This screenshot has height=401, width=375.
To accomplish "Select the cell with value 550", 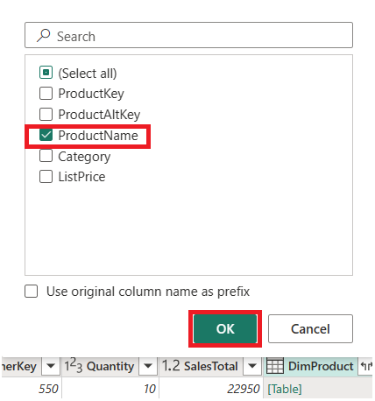I will click(32, 389).
